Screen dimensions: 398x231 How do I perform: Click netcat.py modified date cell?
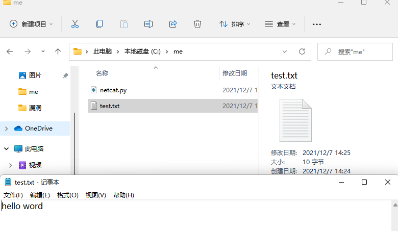[240, 90]
